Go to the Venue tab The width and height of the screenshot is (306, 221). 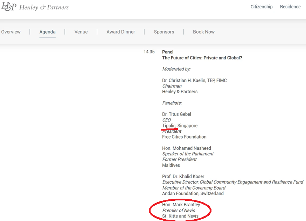point(81,32)
